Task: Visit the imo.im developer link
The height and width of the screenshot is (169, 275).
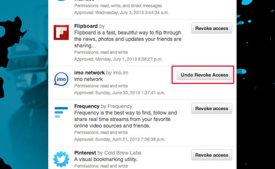Action: [x=120, y=73]
